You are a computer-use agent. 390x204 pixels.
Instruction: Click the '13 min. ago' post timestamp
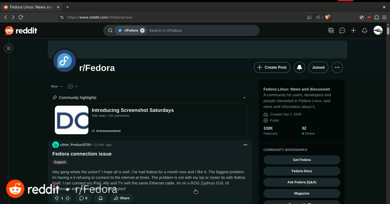[103, 145]
